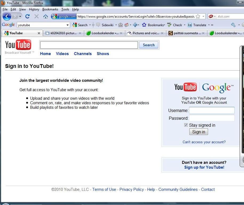Click the Ask.com search engine icon
The height and width of the screenshot is (205, 244).
[211, 16]
